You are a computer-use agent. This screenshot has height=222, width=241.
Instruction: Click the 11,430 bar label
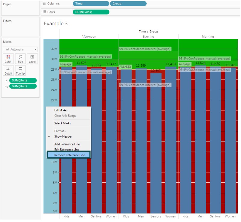[x=215, y=64]
